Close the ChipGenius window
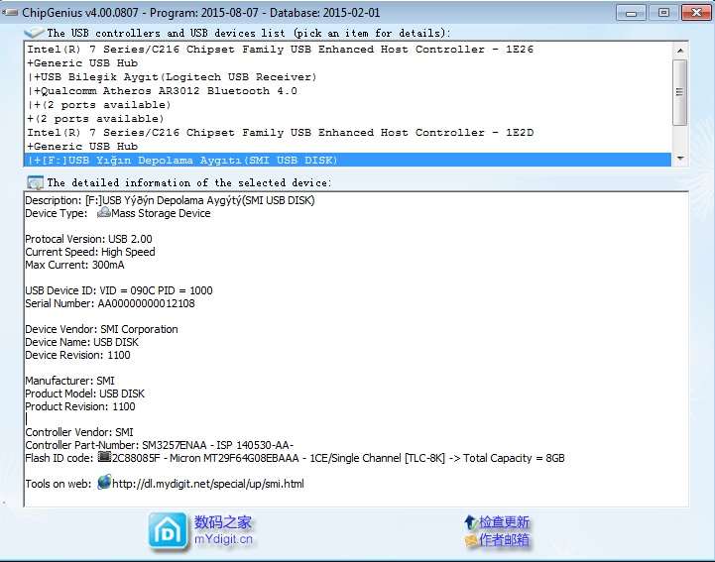This screenshot has width=715, height=562. pos(696,12)
